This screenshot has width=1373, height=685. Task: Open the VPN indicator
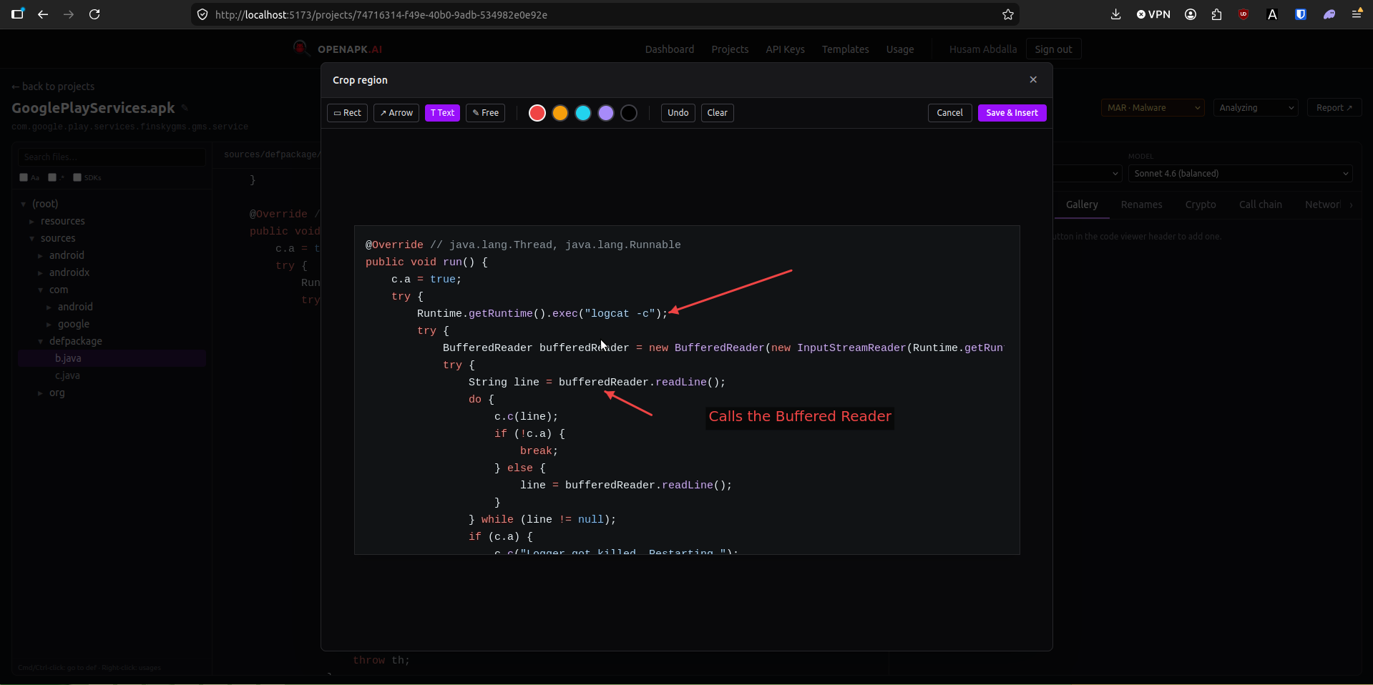1153,14
